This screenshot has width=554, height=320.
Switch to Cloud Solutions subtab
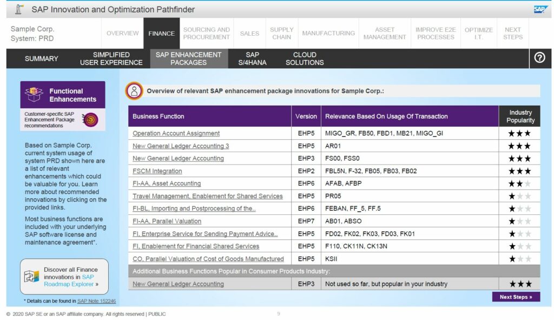(x=305, y=58)
